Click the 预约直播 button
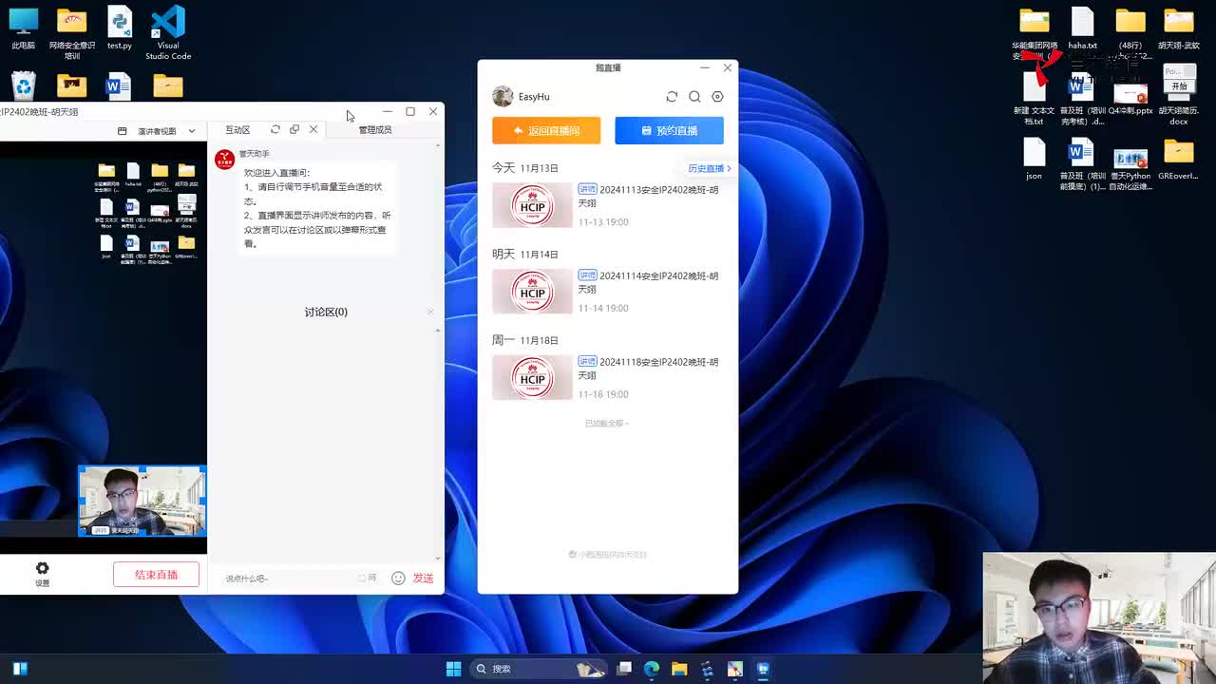Viewport: 1216px width, 684px height. pos(669,130)
